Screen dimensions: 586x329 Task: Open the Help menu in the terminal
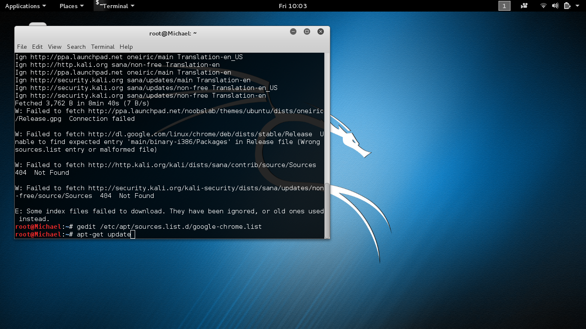point(126,47)
